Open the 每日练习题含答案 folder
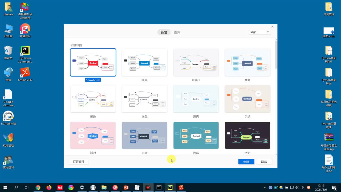The image size is (341, 192). pyautogui.click(x=329, y=98)
